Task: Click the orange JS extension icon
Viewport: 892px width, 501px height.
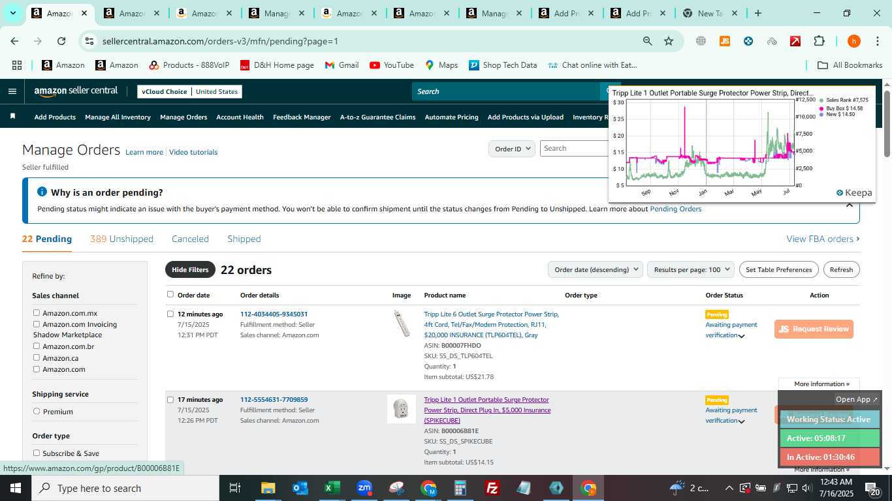Action: point(724,41)
